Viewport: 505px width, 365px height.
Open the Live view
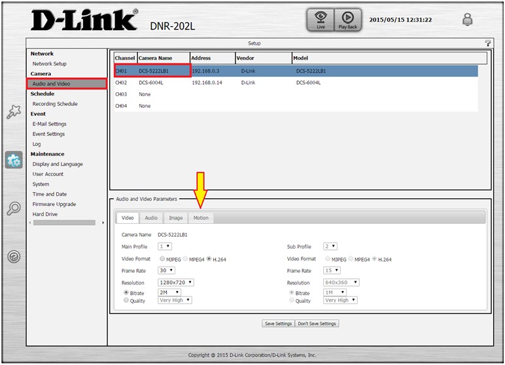pos(321,20)
